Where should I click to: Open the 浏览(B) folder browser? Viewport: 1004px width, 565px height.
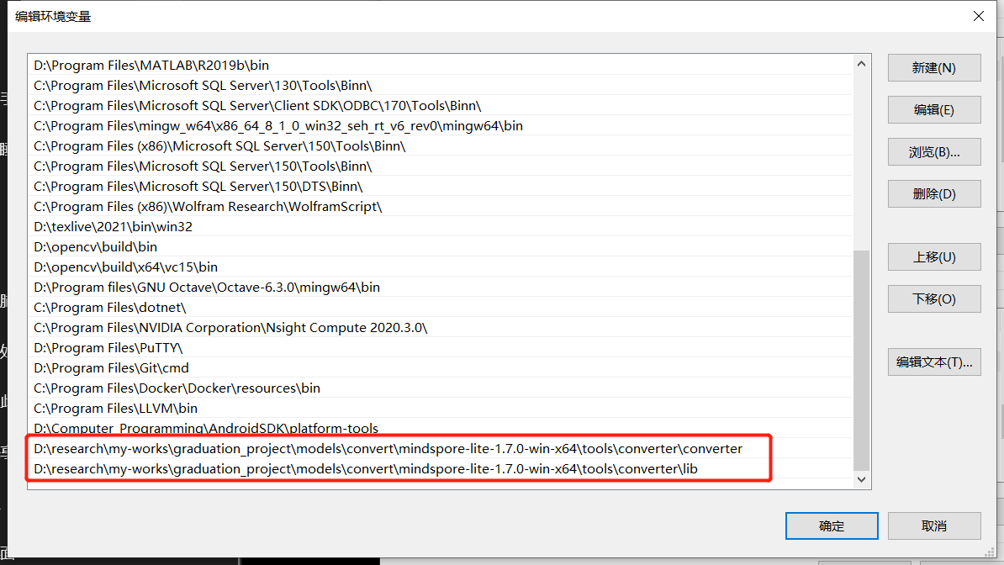tap(933, 151)
